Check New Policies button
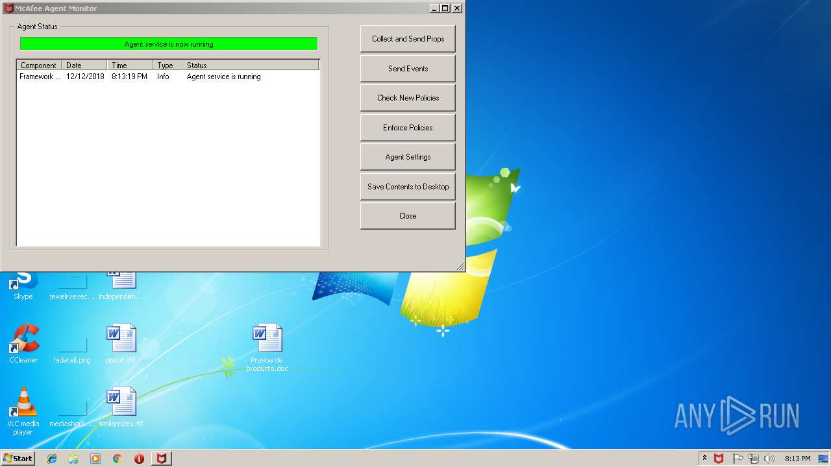The width and height of the screenshot is (831, 467). click(408, 98)
